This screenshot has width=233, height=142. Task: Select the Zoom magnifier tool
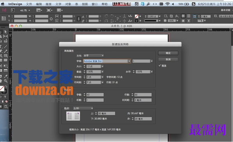(5, 81)
